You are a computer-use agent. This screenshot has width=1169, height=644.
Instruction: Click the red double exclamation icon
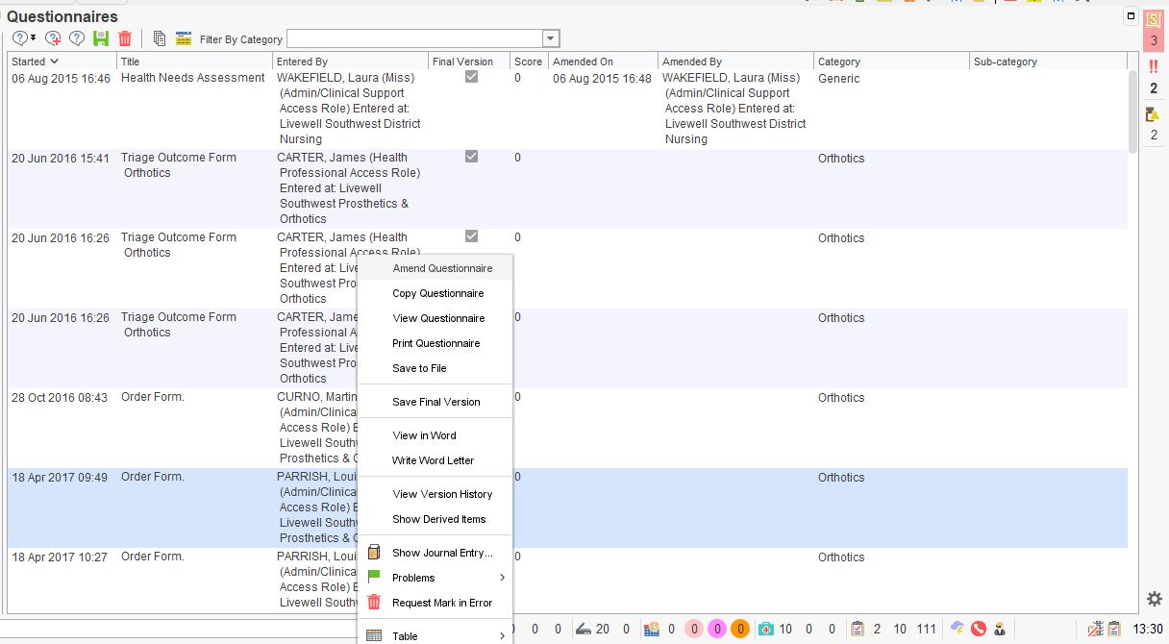(1154, 66)
